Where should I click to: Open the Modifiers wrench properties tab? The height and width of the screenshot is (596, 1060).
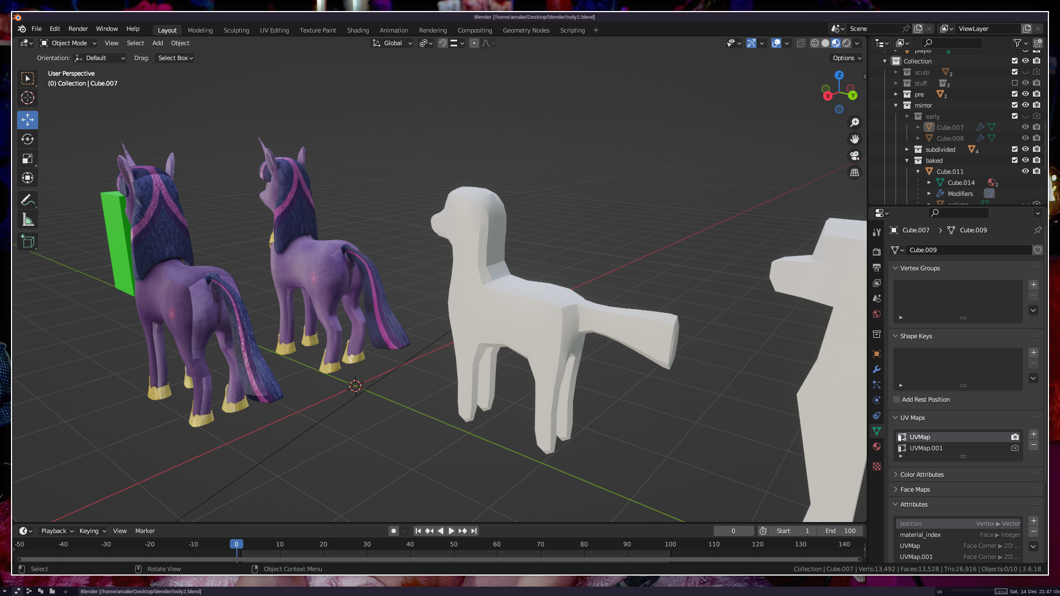click(x=877, y=369)
